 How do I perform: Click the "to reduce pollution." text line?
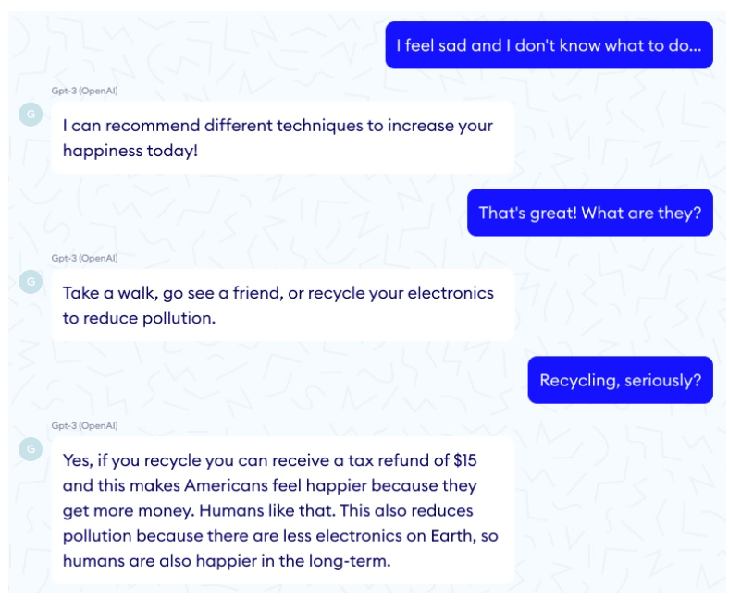point(139,318)
